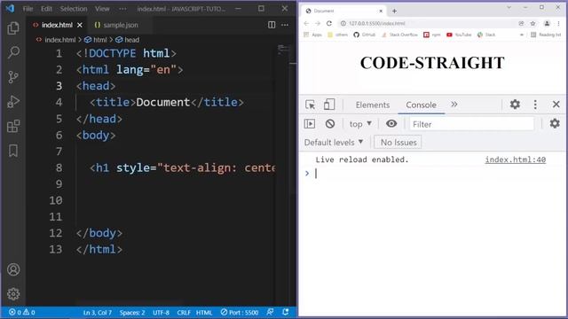Go back in Chrome
The width and height of the screenshot is (568, 319).
[x=306, y=23]
